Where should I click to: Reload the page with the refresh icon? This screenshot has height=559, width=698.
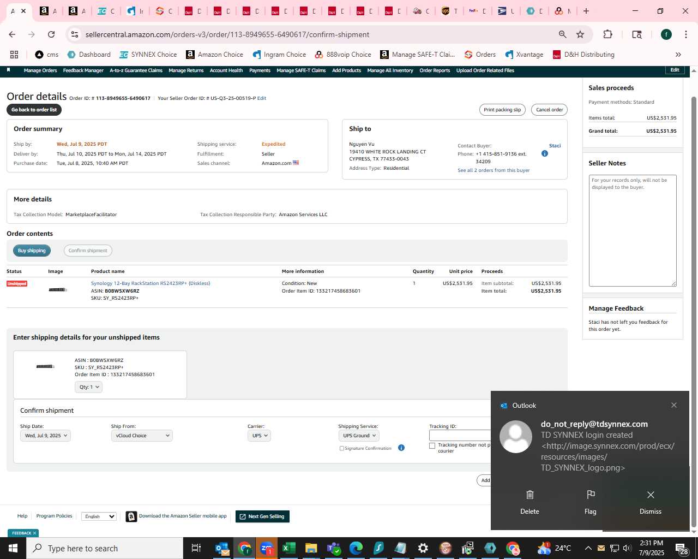pyautogui.click(x=51, y=34)
